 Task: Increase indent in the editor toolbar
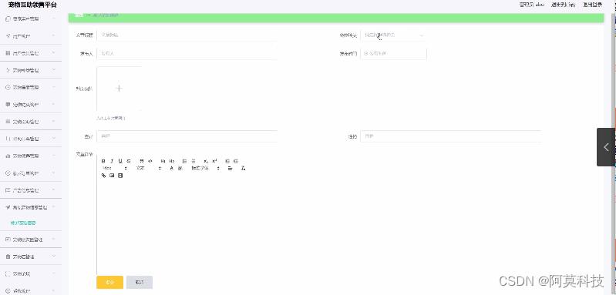pyautogui.click(x=236, y=161)
